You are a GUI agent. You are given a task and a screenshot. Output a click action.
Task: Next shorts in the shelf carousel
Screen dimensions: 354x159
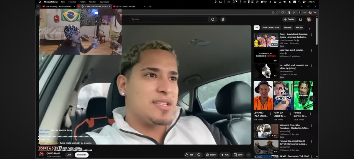point(312,99)
